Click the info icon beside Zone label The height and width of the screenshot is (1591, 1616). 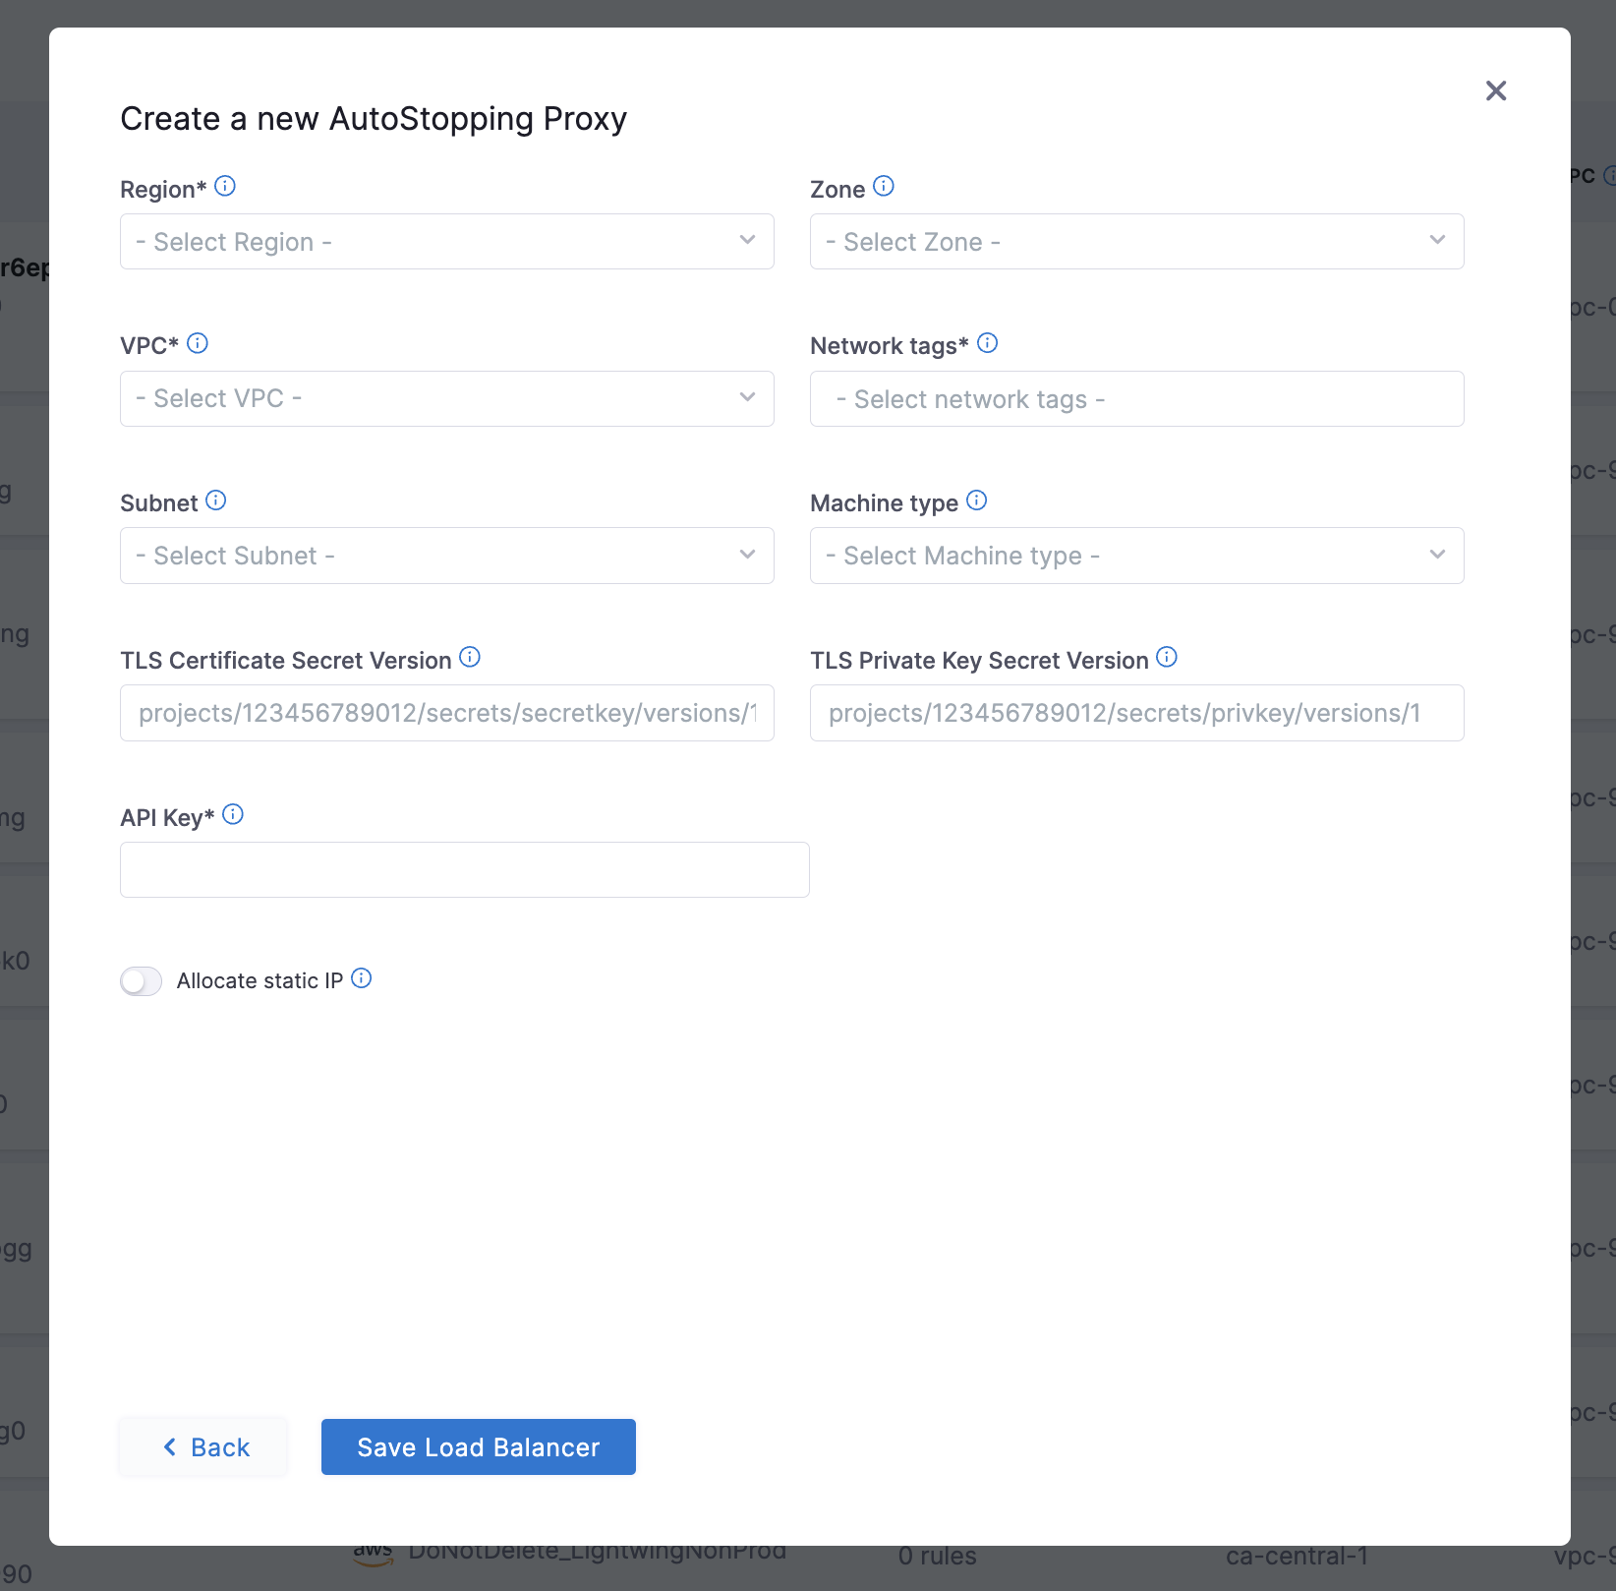click(x=884, y=186)
